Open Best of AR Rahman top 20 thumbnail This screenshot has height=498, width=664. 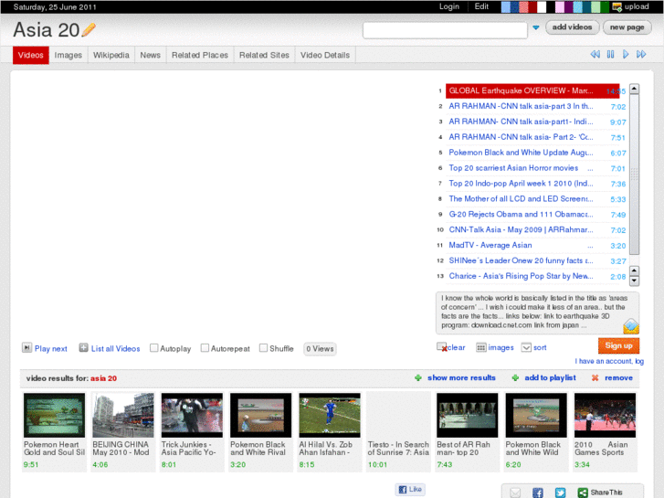(467, 415)
